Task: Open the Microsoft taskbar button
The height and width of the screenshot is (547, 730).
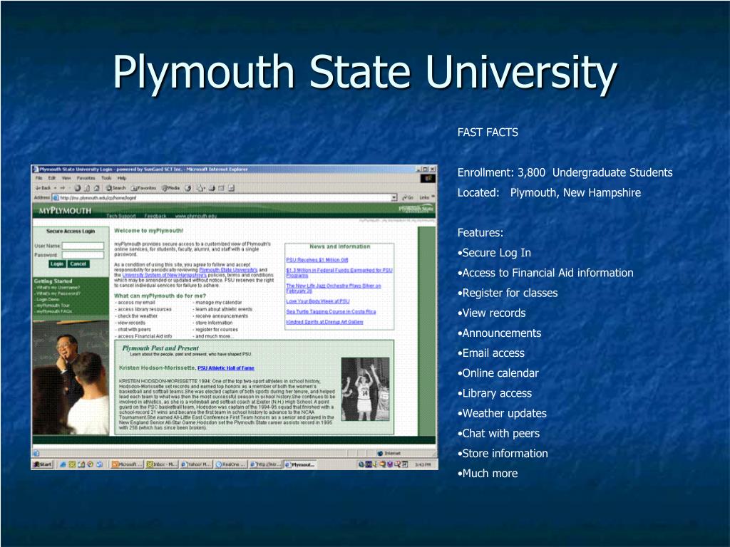Action: tap(127, 464)
